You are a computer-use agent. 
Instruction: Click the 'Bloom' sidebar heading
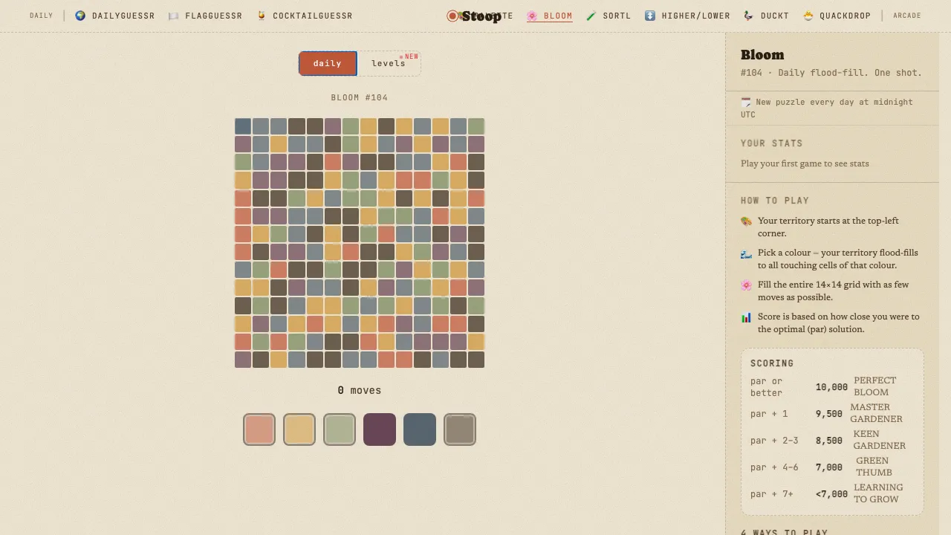pos(762,55)
